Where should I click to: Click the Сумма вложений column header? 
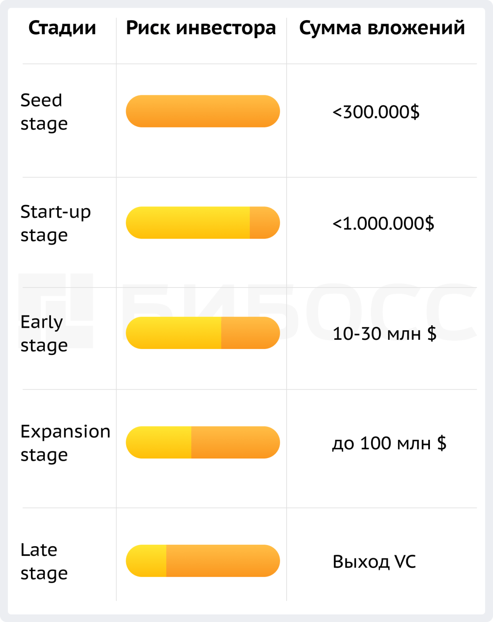tap(382, 28)
